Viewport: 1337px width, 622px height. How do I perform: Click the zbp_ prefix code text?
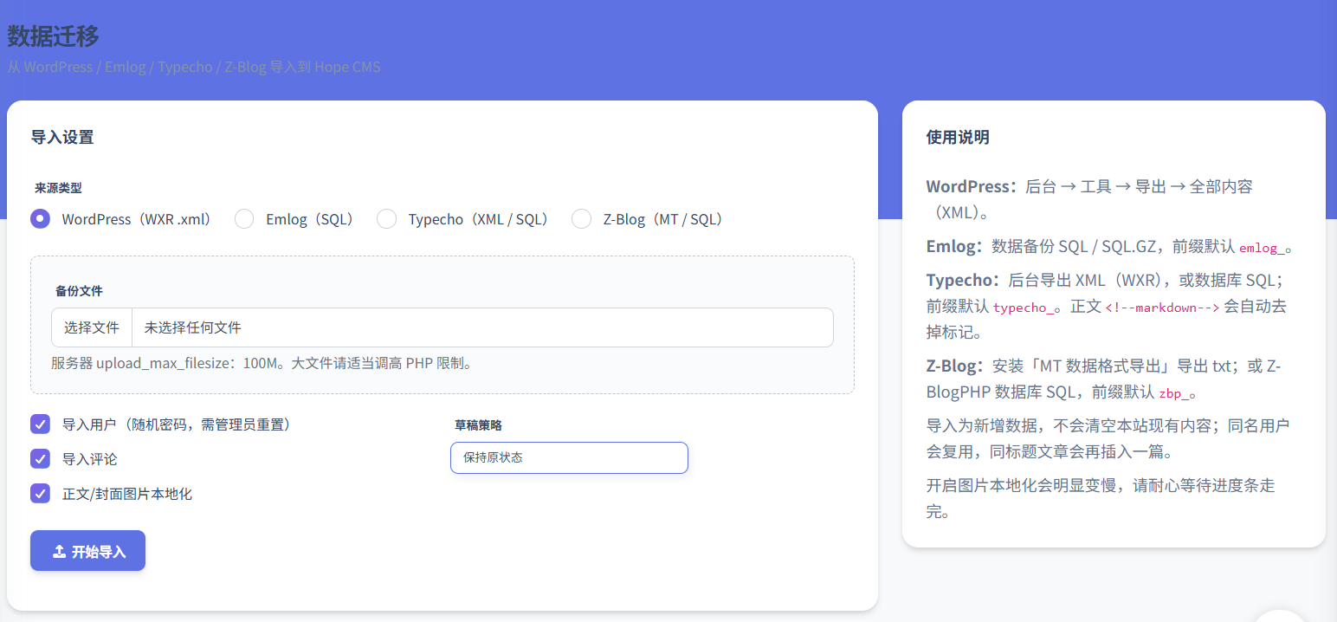[x=1174, y=393]
